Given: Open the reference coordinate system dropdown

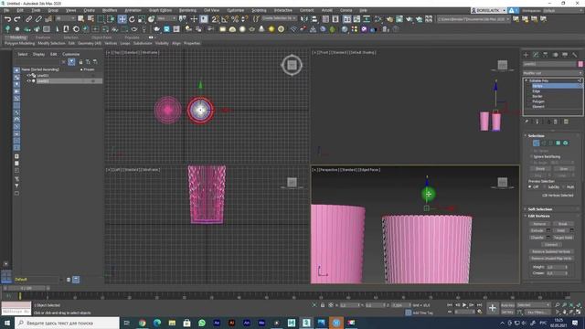Looking at the screenshot, I should point(166,18).
